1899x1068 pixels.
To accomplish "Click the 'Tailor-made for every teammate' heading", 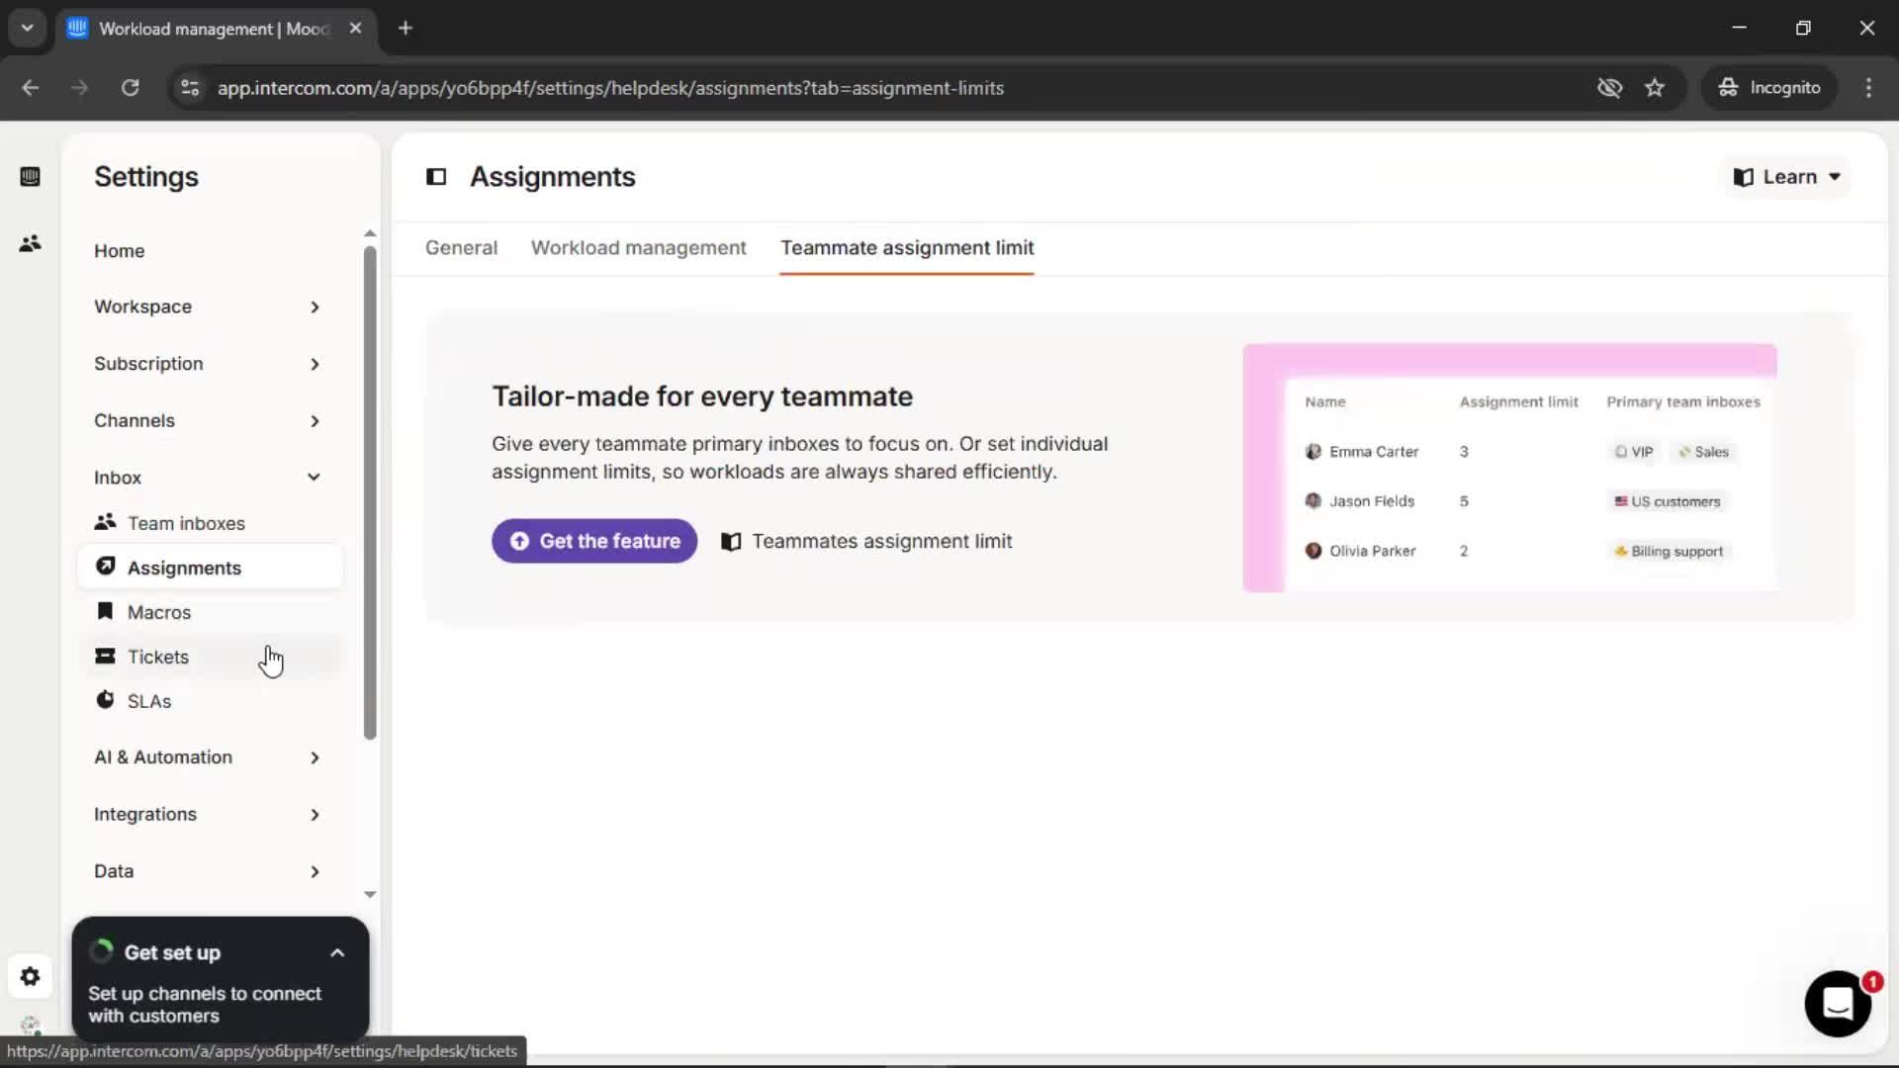I will (702, 397).
